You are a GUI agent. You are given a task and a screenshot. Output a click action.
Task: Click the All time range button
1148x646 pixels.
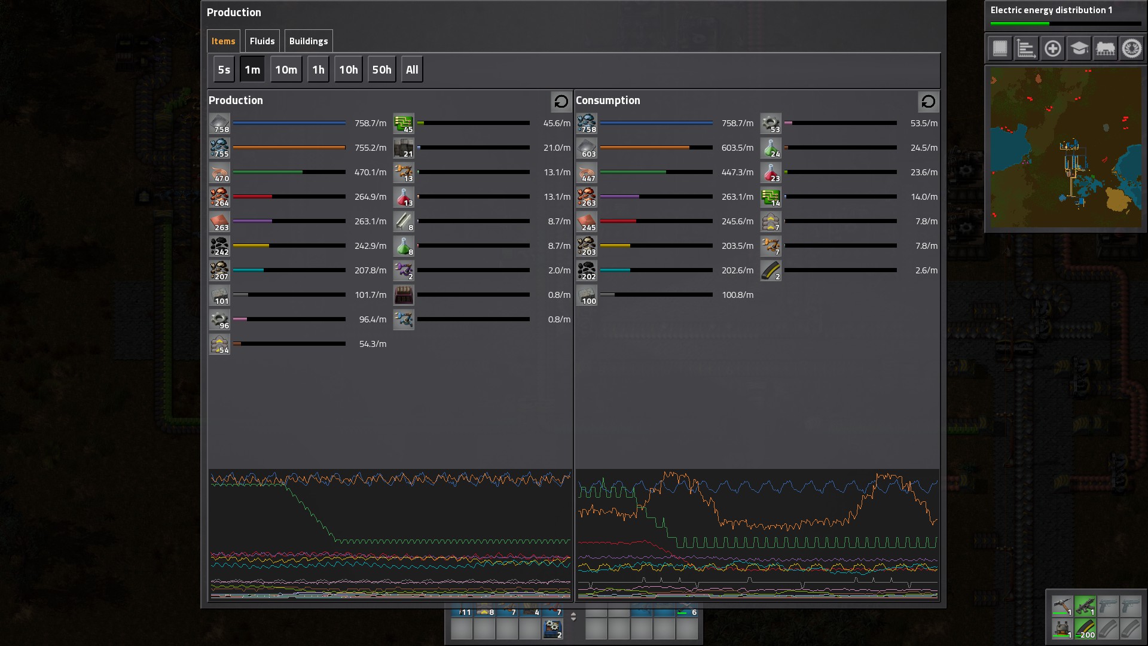pyautogui.click(x=412, y=70)
